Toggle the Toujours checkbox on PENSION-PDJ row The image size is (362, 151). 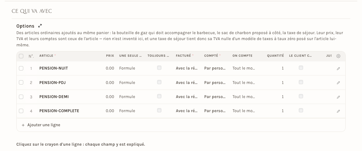[x=159, y=82]
